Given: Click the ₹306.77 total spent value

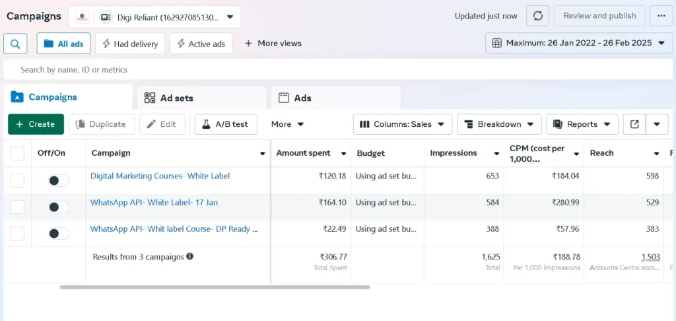Looking at the screenshot, I should 333,257.
